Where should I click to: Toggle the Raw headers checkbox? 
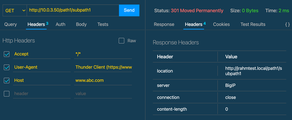[x=122, y=41]
